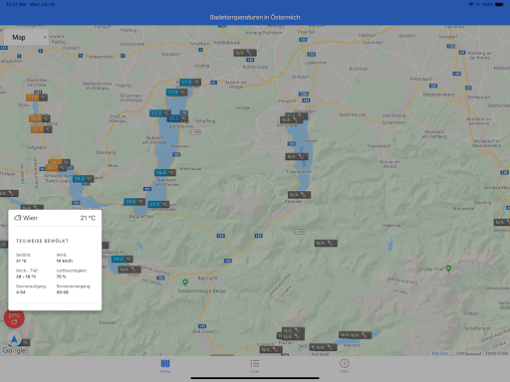Tap the Pettenbach label
Screen dimensions: 510x382
coord(421,79)
